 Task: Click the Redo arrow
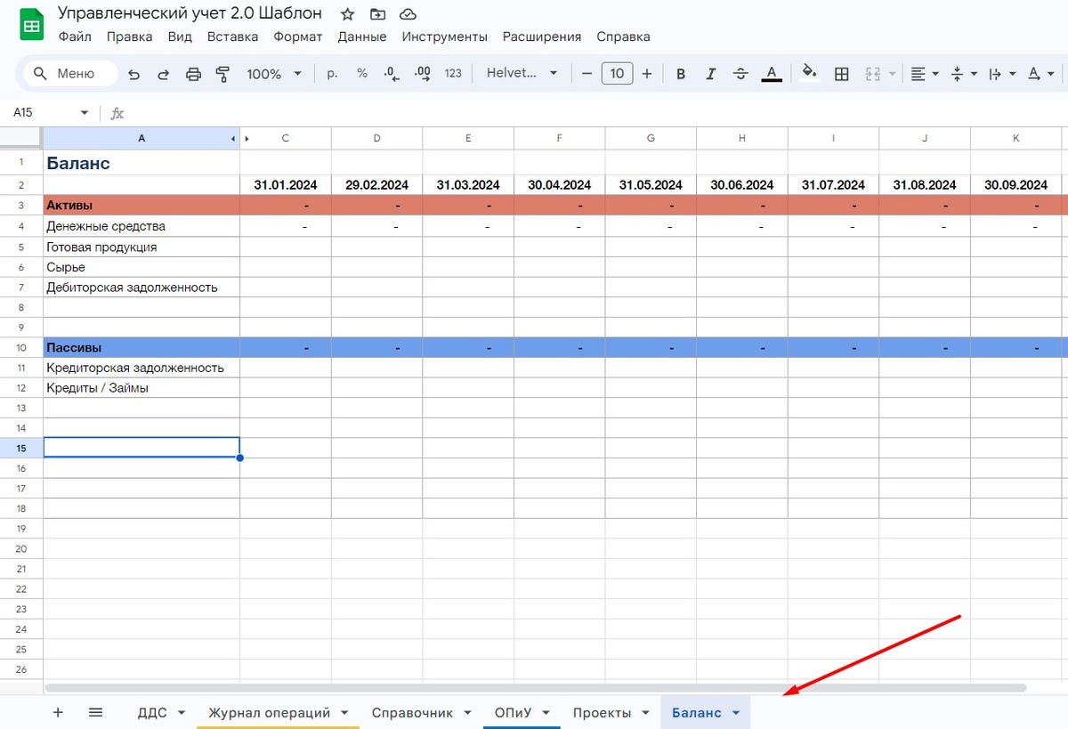[164, 74]
